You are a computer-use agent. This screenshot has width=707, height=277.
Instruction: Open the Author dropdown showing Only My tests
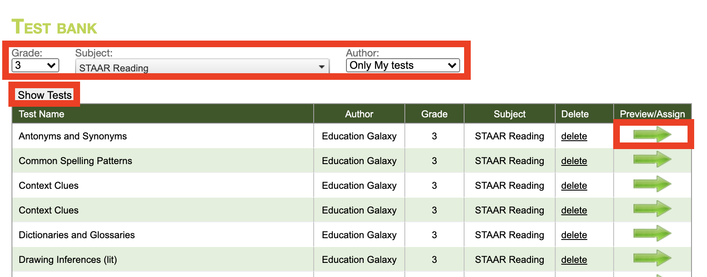click(403, 65)
